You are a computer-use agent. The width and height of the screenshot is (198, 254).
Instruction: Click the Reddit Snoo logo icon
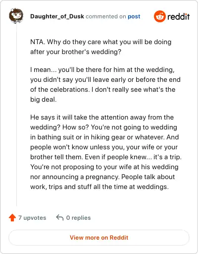click(159, 16)
